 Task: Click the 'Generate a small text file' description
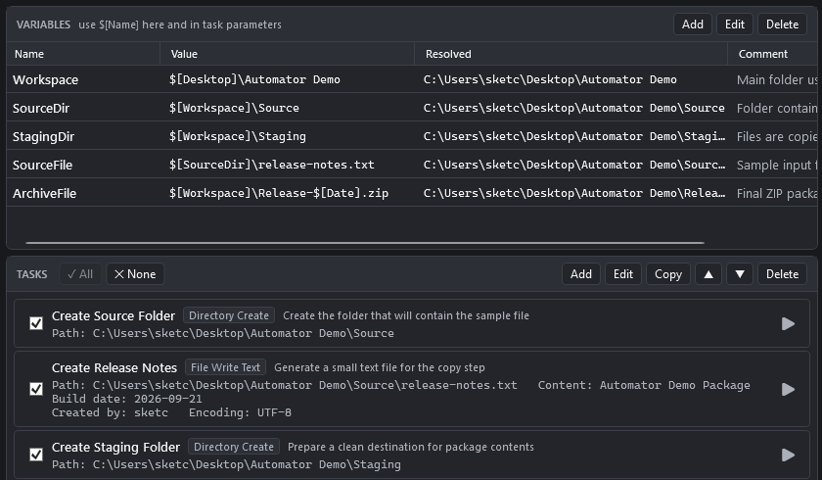[x=380, y=367]
